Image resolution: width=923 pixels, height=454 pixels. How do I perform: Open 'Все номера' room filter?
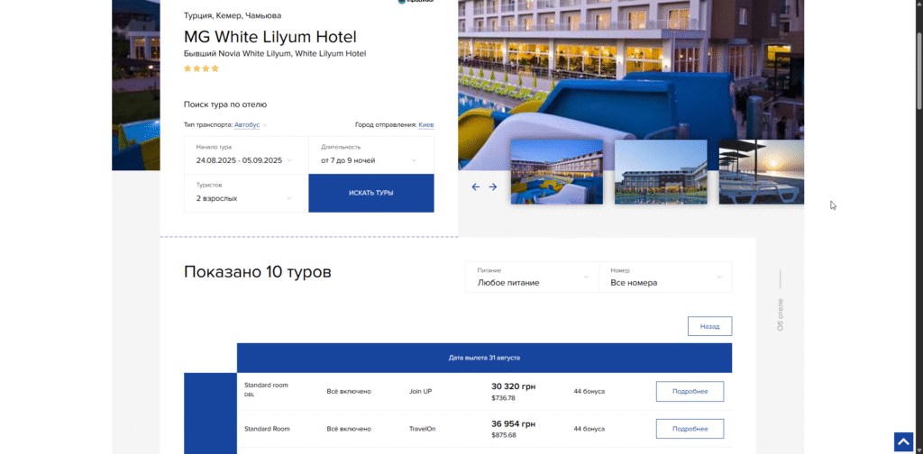click(665, 277)
